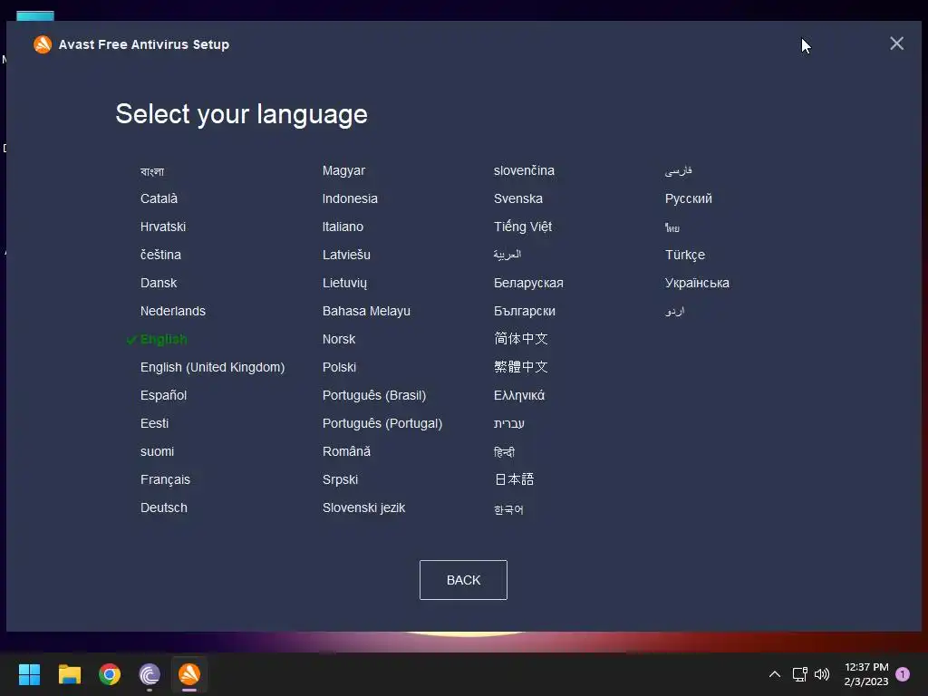Select Español as the language

(x=163, y=395)
